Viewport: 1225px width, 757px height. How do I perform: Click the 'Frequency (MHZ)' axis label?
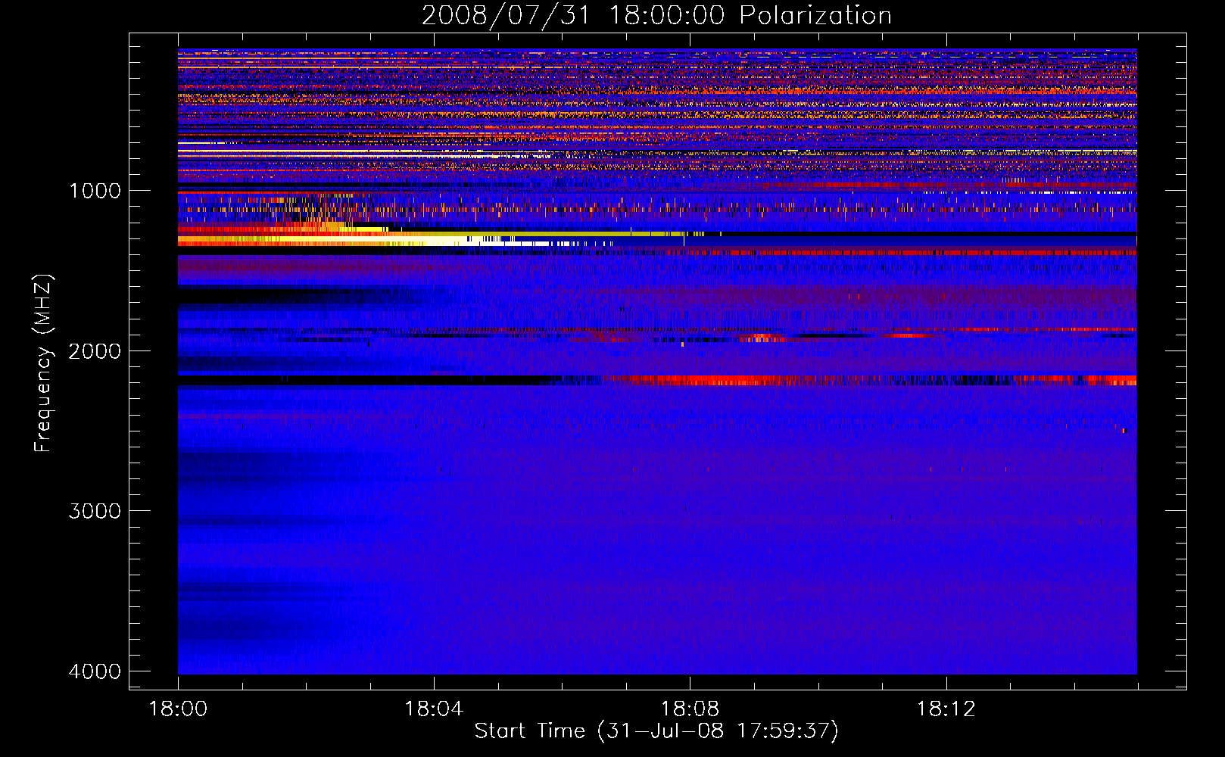pos(43,363)
